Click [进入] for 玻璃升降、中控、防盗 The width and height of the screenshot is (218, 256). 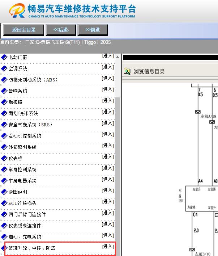[108, 247]
